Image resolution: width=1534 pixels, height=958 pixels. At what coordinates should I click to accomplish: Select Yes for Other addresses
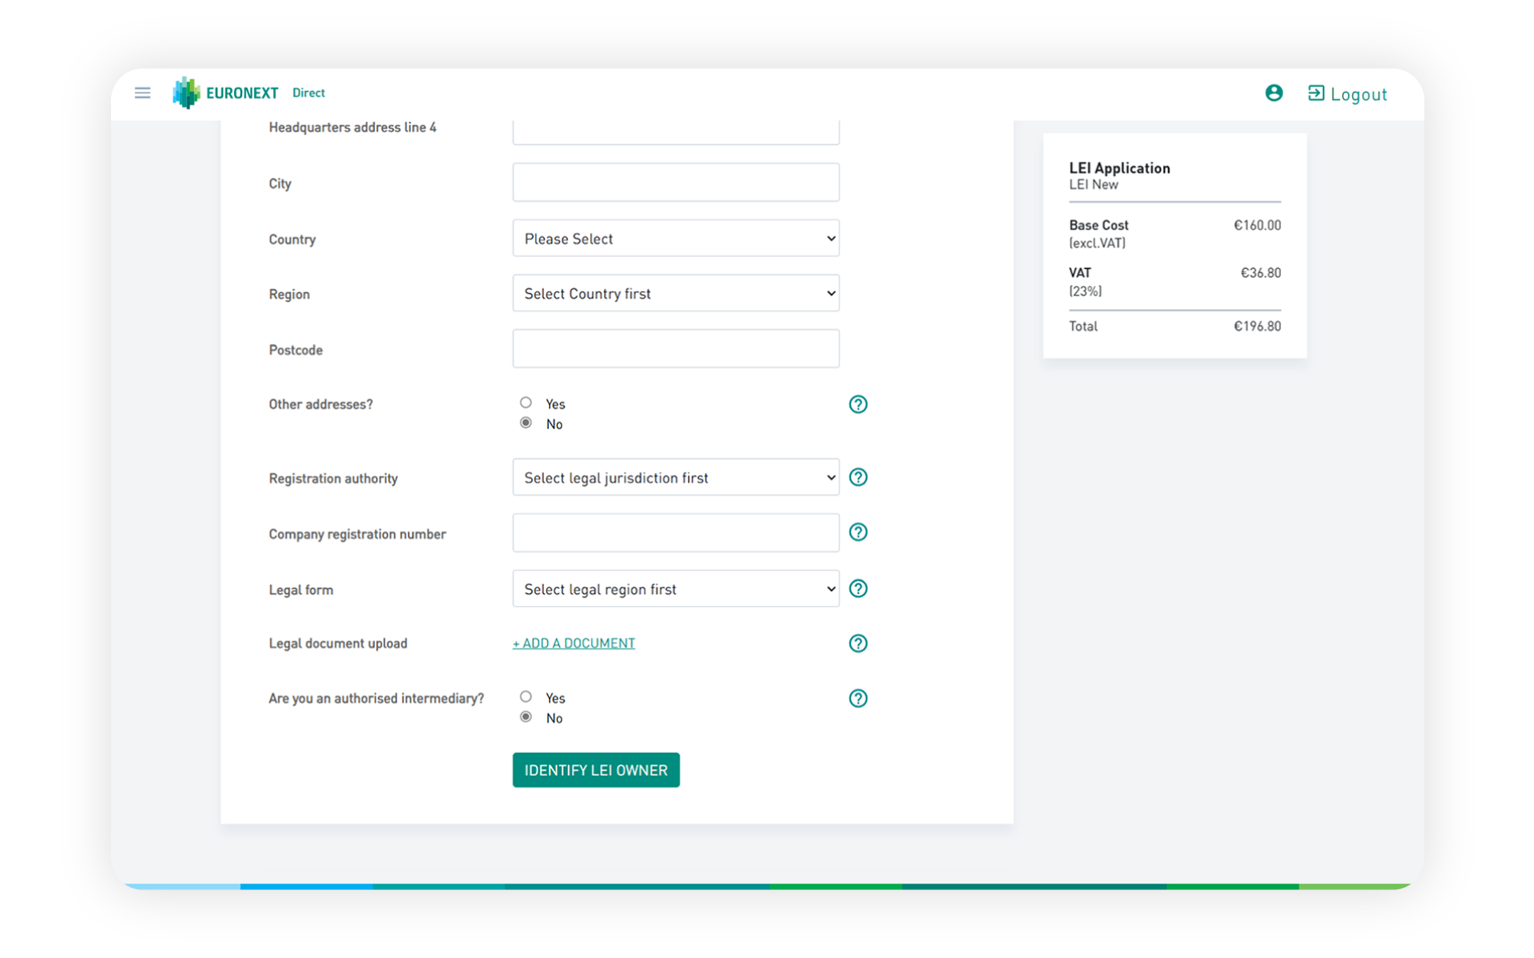tap(526, 402)
